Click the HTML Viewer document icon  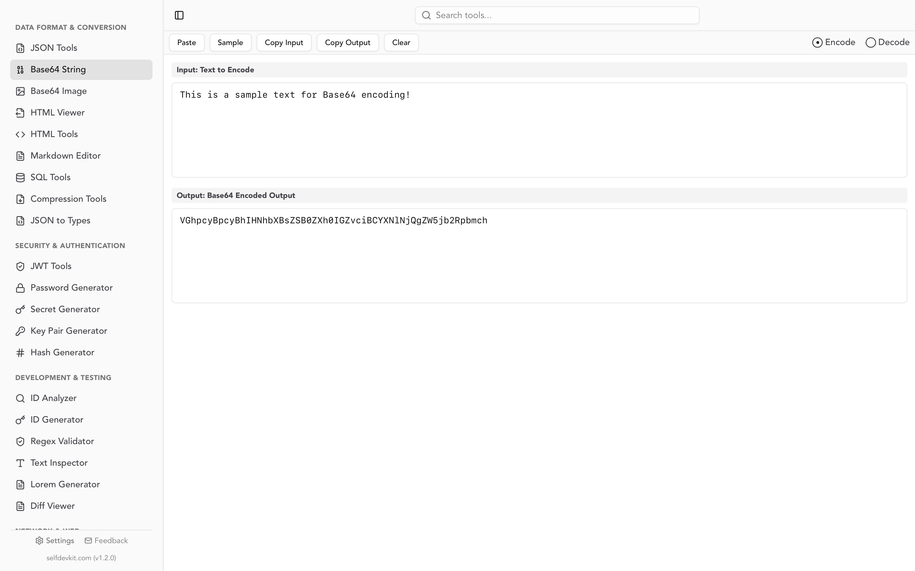click(x=20, y=113)
